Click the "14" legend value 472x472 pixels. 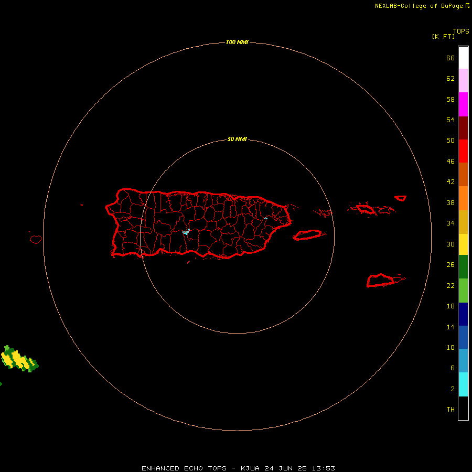point(450,327)
